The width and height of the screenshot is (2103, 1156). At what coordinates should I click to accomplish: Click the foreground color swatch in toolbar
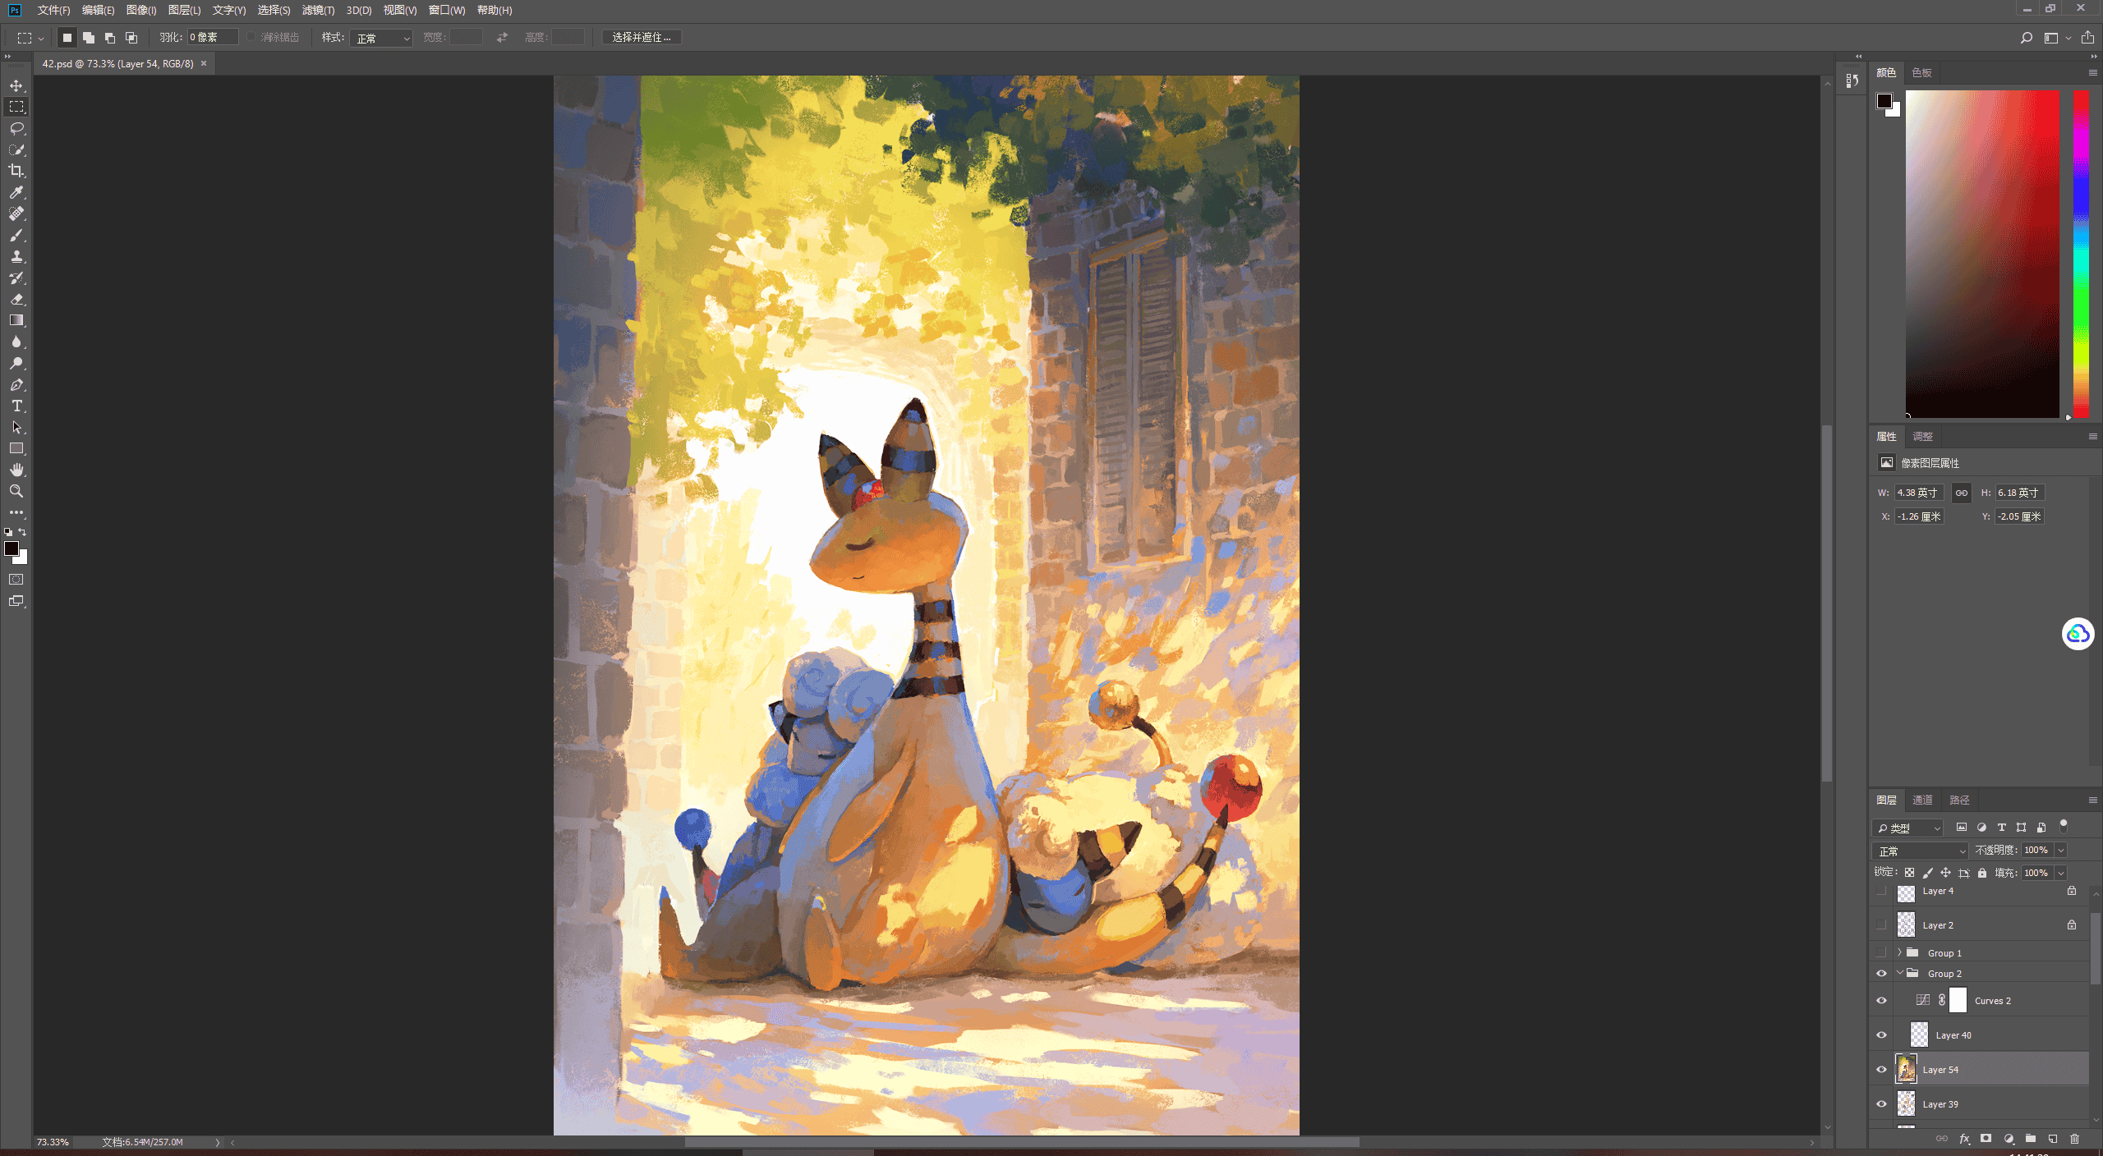12,548
